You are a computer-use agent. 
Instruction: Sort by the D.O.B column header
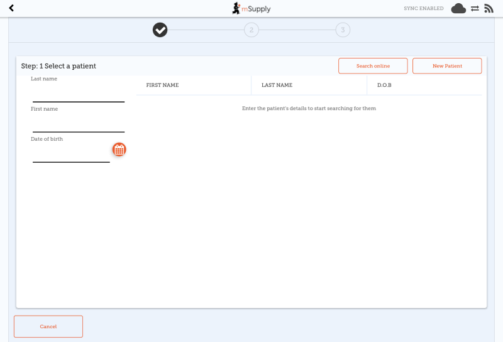click(384, 85)
